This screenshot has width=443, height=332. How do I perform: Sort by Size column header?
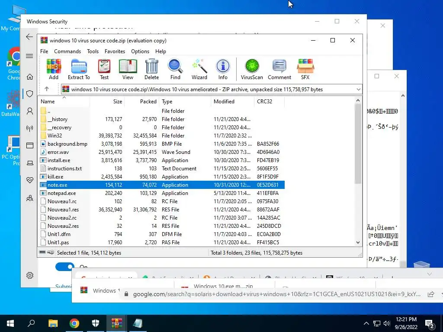pyautogui.click(x=107, y=101)
